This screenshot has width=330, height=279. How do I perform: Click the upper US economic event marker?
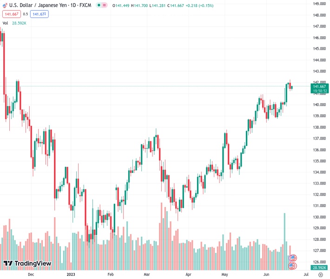pos(293,258)
